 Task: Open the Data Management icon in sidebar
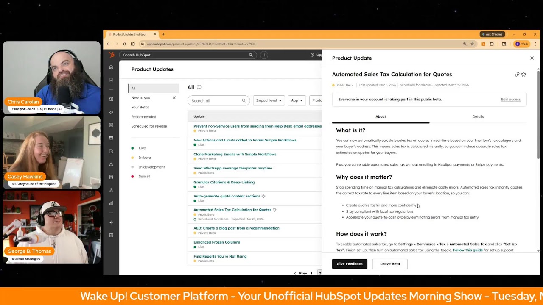[111, 177]
